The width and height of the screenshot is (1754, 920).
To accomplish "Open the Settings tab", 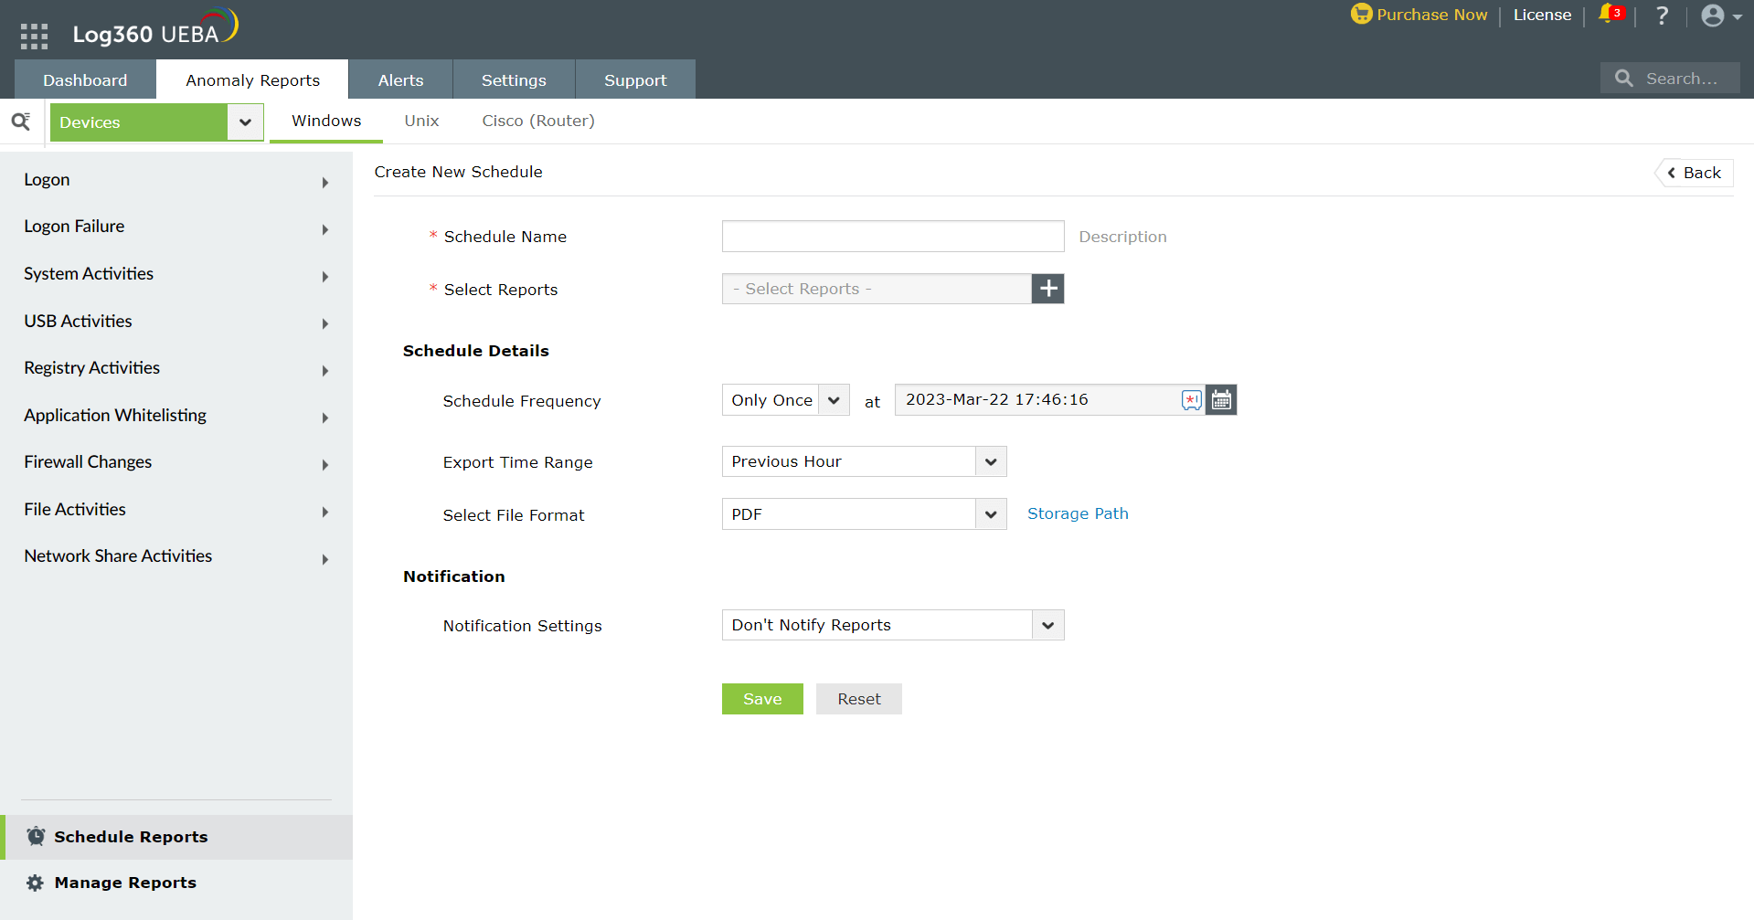I will point(514,79).
